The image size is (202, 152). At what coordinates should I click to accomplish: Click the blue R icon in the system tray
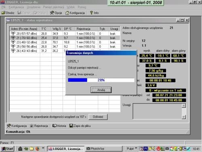pyautogui.click(x=146, y=149)
